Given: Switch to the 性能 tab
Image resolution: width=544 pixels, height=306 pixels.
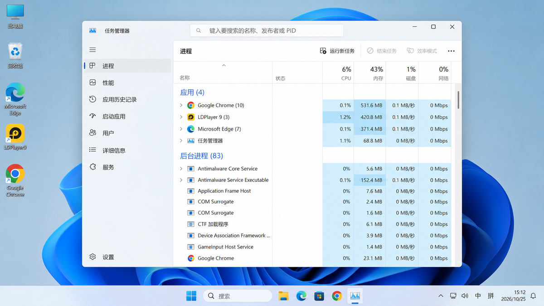Looking at the screenshot, I should 127,83.
